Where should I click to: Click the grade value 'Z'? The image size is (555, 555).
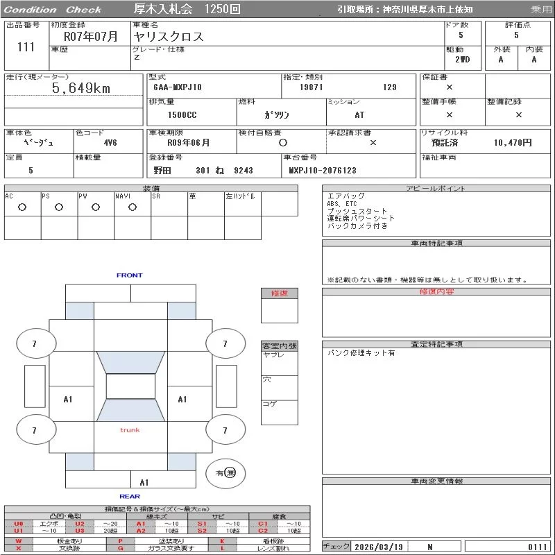tap(137, 58)
